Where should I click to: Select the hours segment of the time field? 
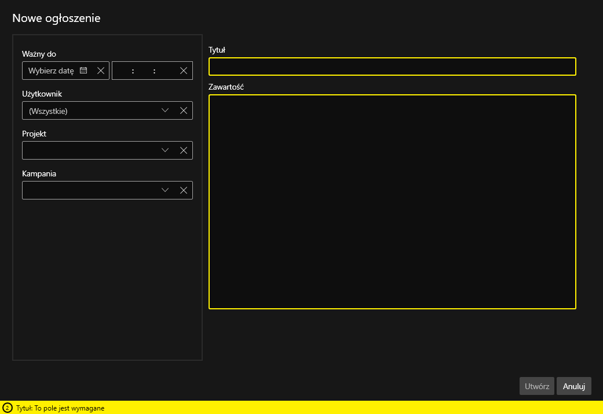[123, 71]
